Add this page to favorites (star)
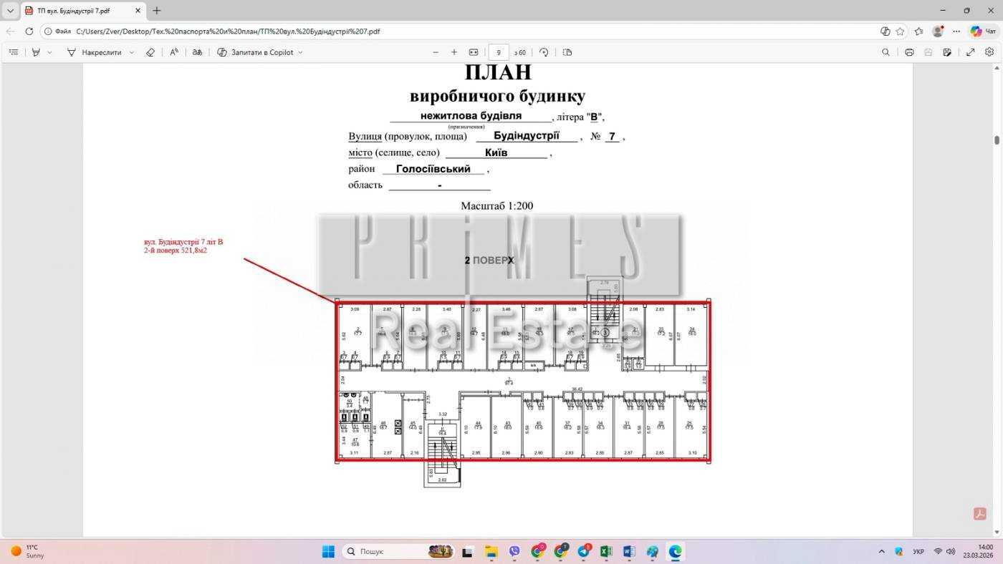The height and width of the screenshot is (564, 1003). pyautogui.click(x=901, y=31)
